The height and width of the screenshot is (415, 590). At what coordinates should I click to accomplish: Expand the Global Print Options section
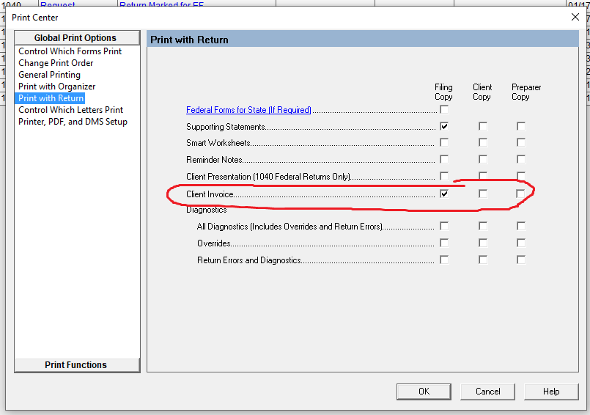[x=76, y=38]
